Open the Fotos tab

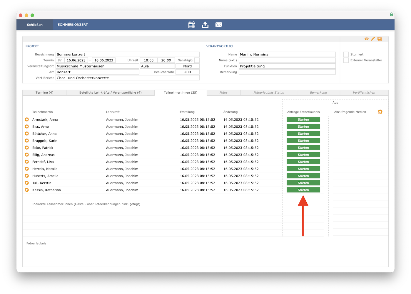coord(223,93)
